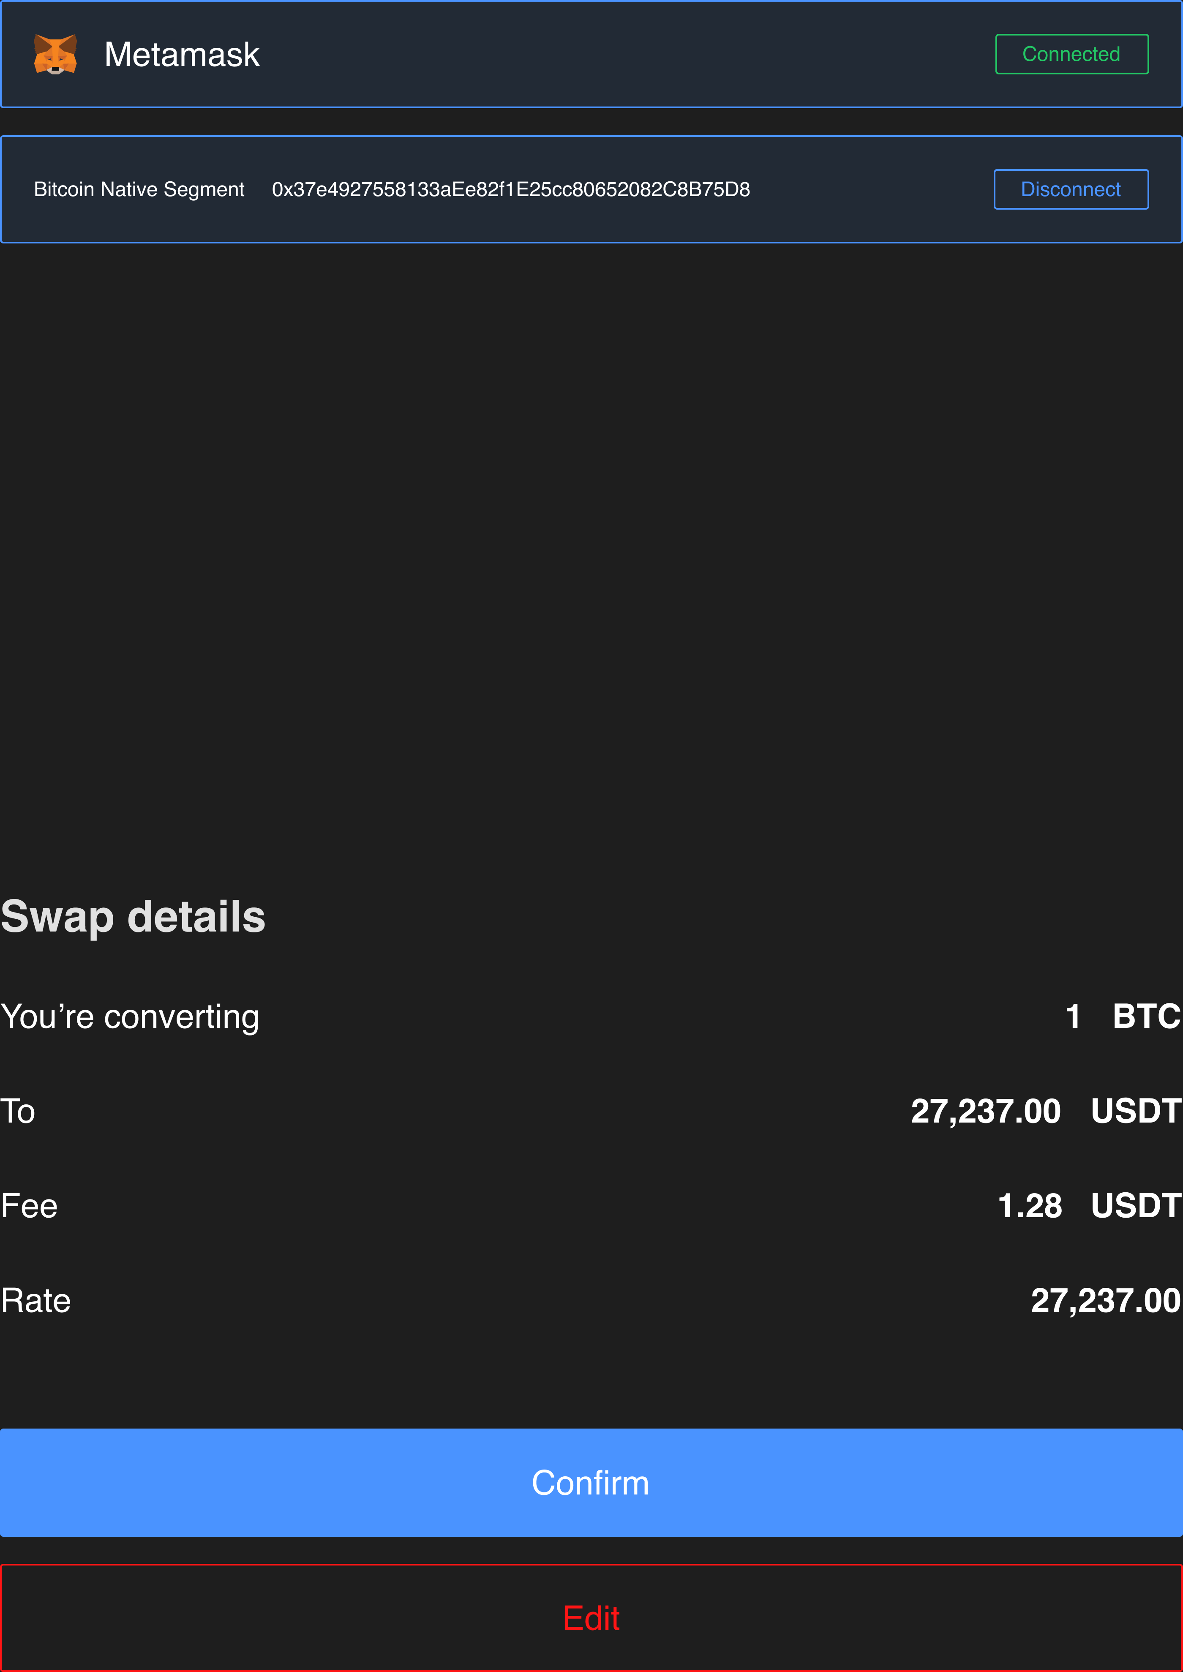The image size is (1183, 1672).
Task: Click the Fee row label
Action: tap(29, 1207)
